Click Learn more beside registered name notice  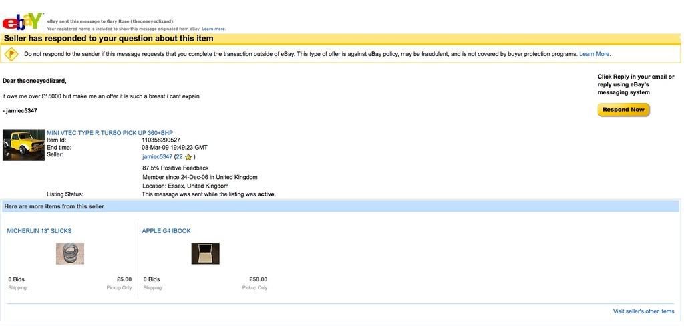pos(214,29)
